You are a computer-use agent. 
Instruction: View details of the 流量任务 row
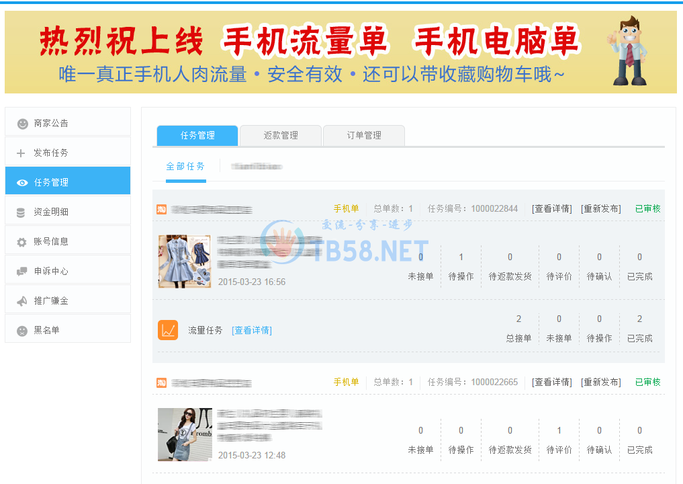[252, 331]
